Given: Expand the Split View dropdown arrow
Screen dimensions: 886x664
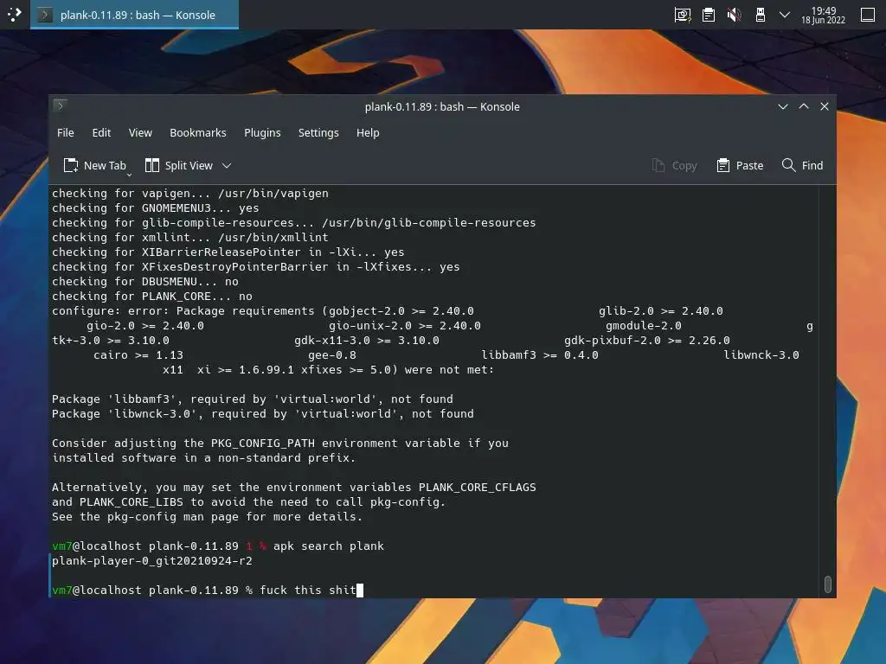Looking at the screenshot, I should pyautogui.click(x=227, y=165).
